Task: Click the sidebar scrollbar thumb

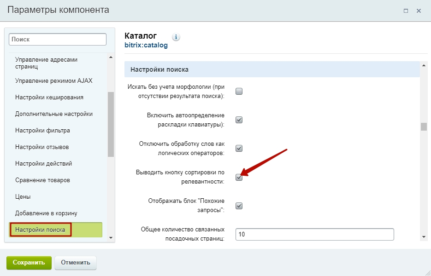Action: coord(111,125)
